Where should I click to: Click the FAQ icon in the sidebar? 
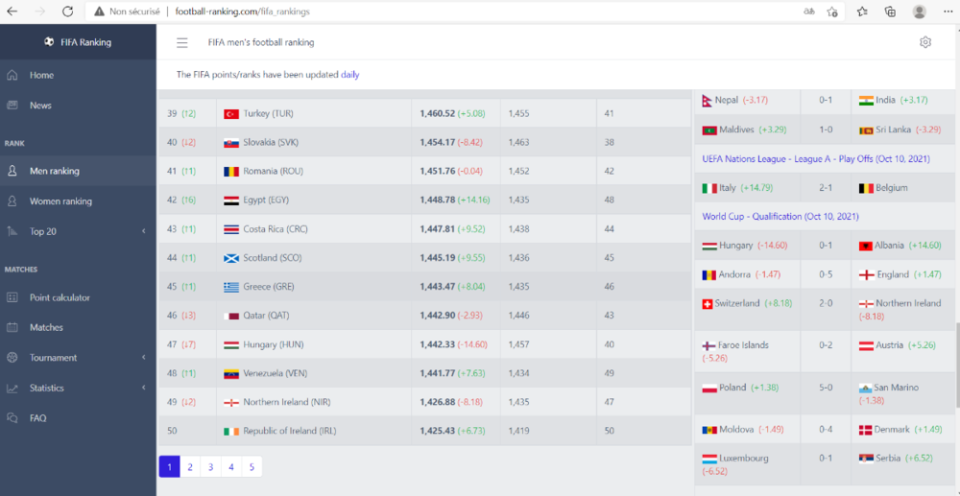pyautogui.click(x=12, y=418)
